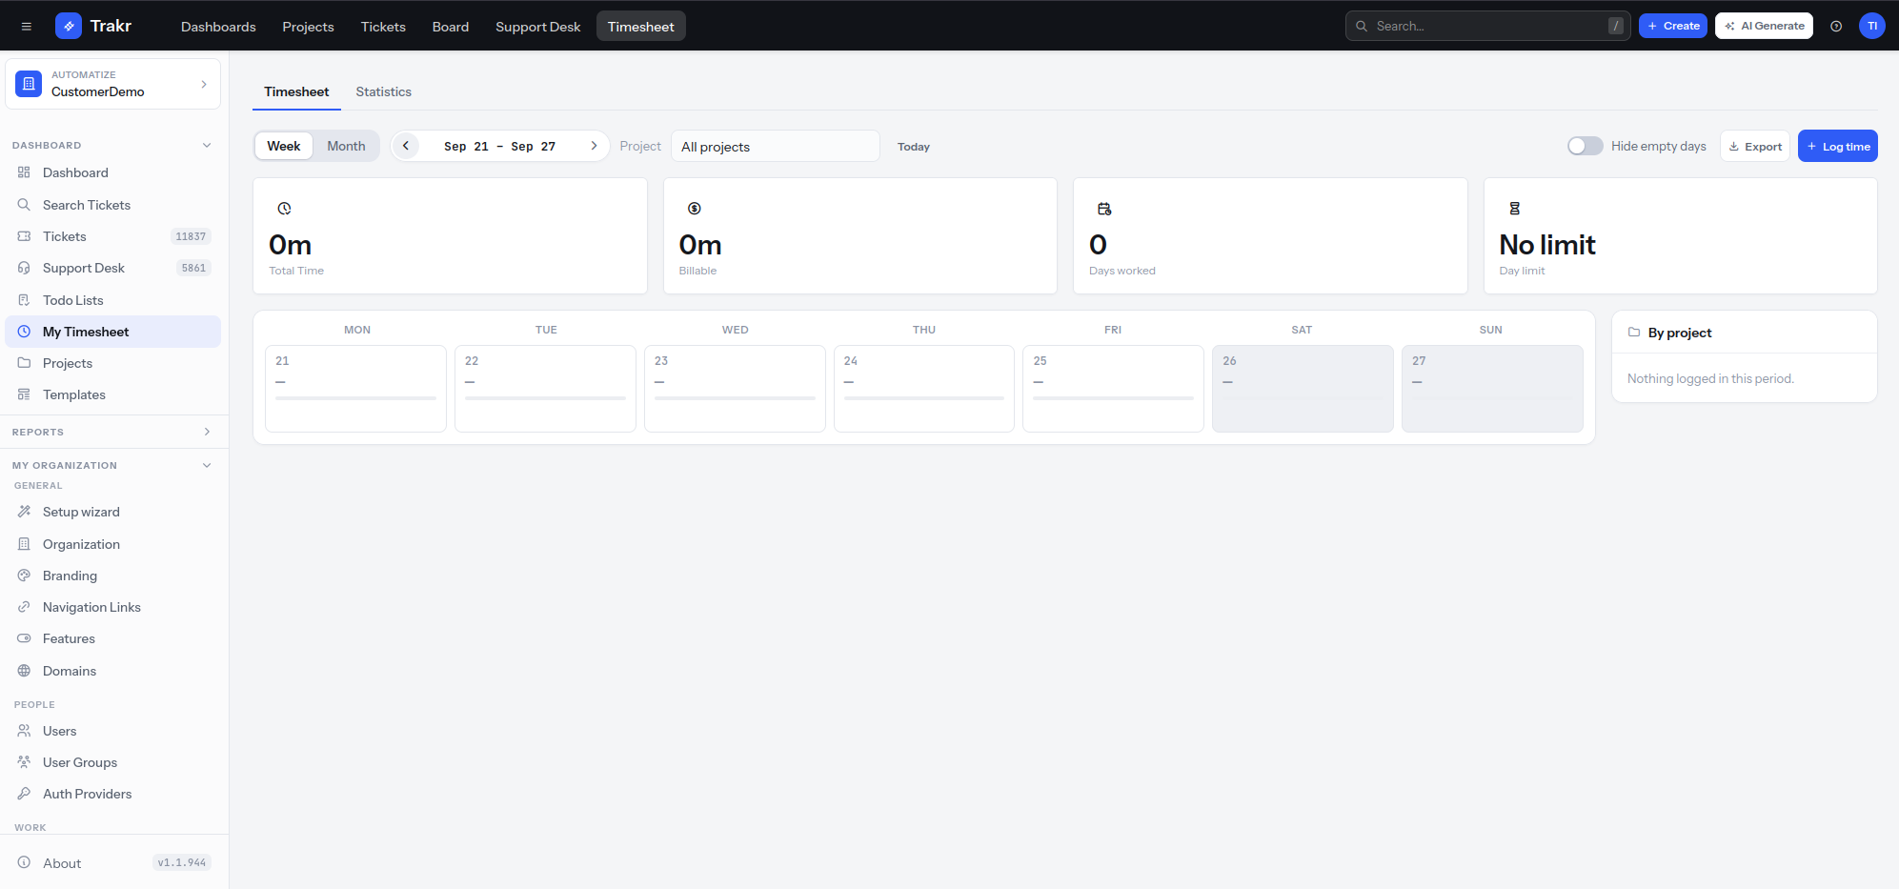This screenshot has height=889, width=1899.
Task: Click the Templates sidebar icon
Action: [25, 394]
